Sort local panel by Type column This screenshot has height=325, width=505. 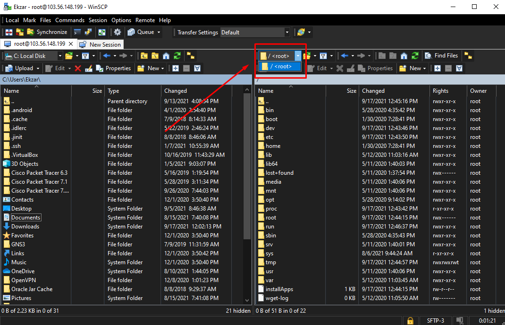(x=132, y=90)
